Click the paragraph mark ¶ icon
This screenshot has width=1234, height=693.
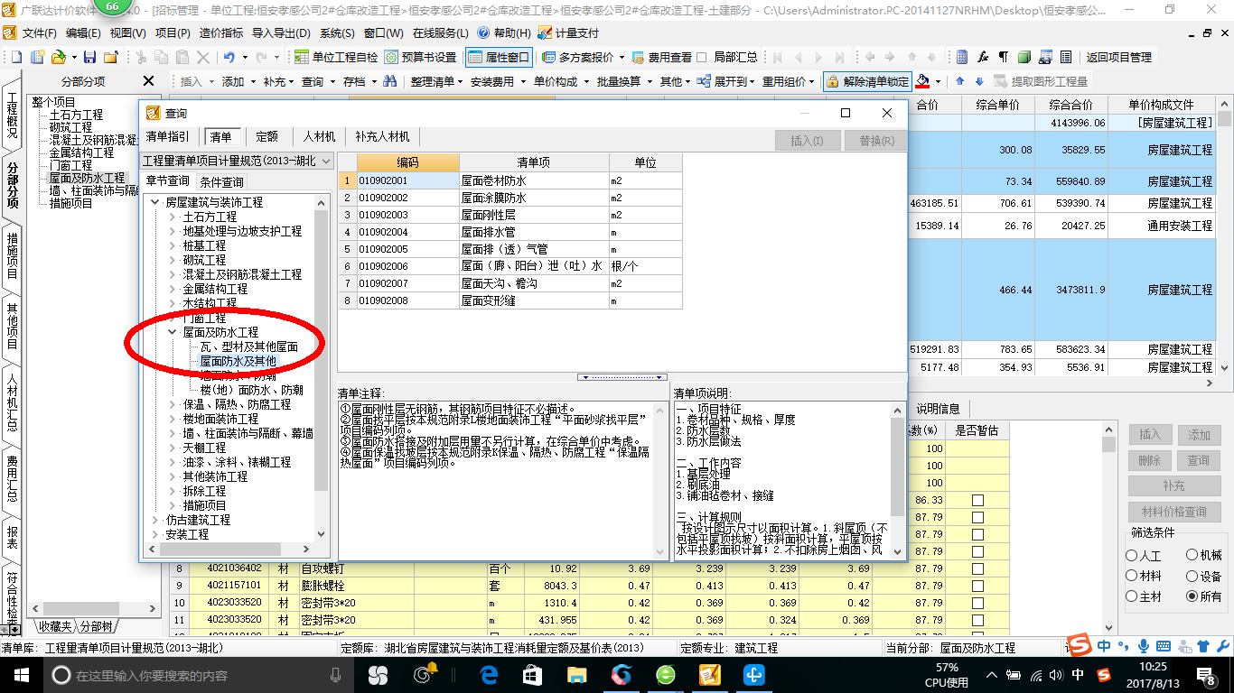tap(1003, 57)
